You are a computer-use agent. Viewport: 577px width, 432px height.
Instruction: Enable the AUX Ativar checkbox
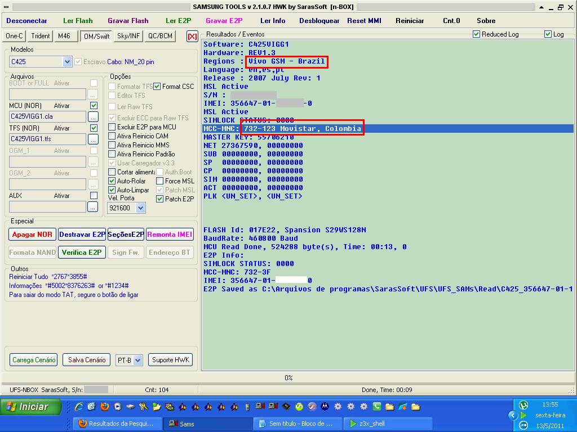[94, 196]
